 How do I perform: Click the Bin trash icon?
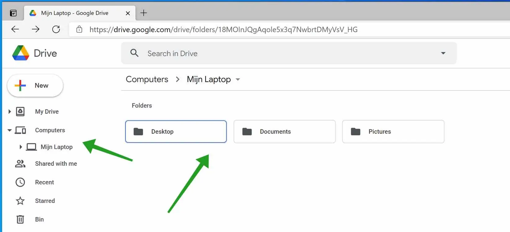click(x=20, y=219)
